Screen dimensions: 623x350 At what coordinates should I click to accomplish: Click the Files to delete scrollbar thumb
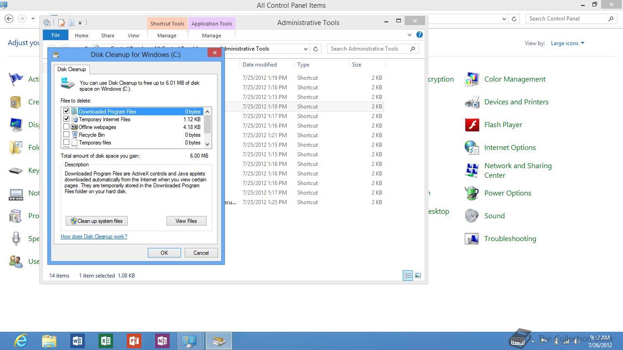pyautogui.click(x=208, y=124)
